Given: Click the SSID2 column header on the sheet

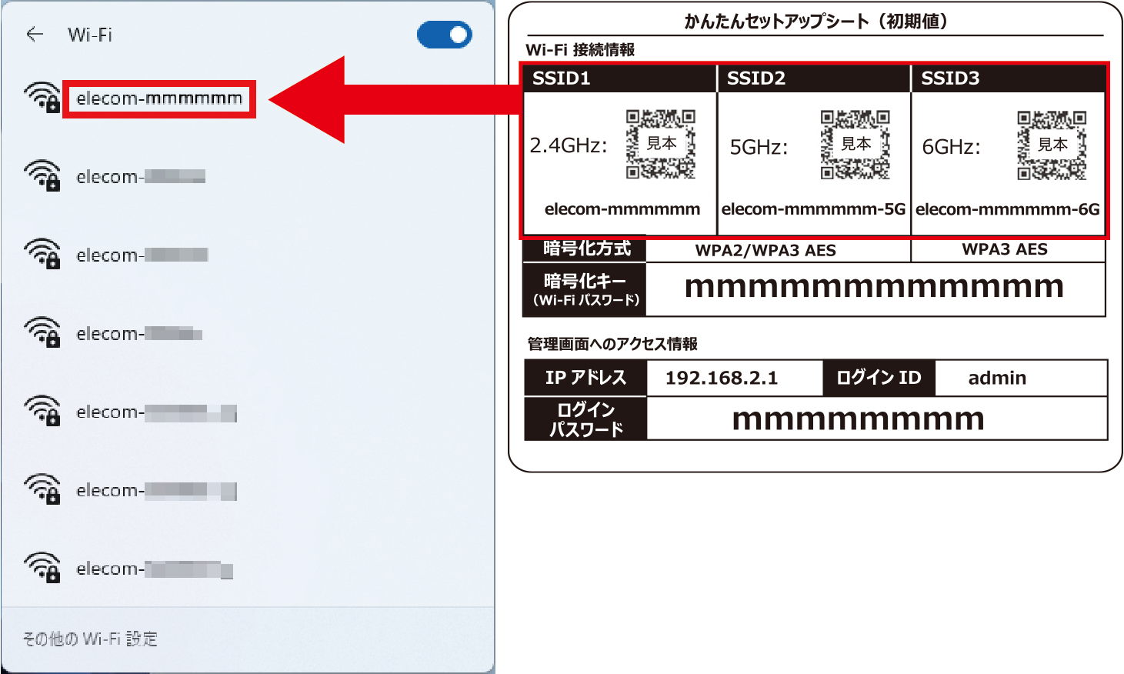Looking at the screenshot, I should [x=814, y=78].
